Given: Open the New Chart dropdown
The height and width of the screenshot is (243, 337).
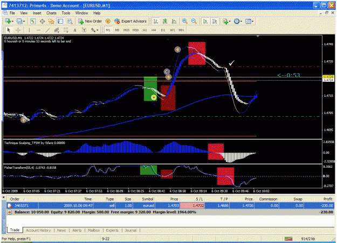Looking at the screenshot, I should (9, 21).
